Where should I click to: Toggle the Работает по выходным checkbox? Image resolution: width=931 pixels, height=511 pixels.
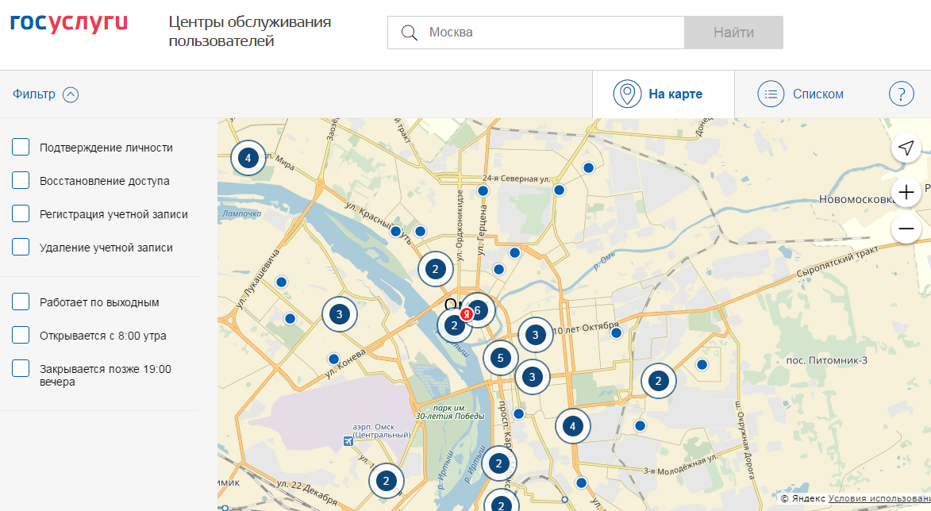21,302
